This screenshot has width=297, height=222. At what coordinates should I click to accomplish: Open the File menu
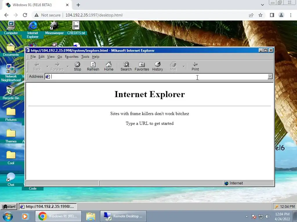coord(33,57)
